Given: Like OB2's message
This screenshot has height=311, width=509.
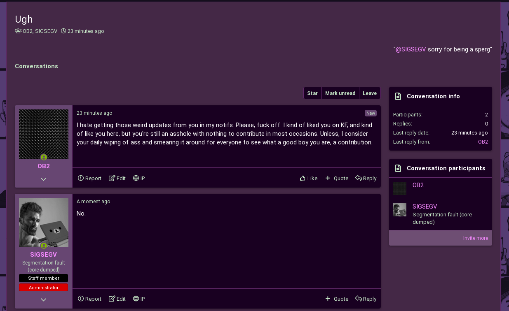Looking at the screenshot, I should (308, 178).
